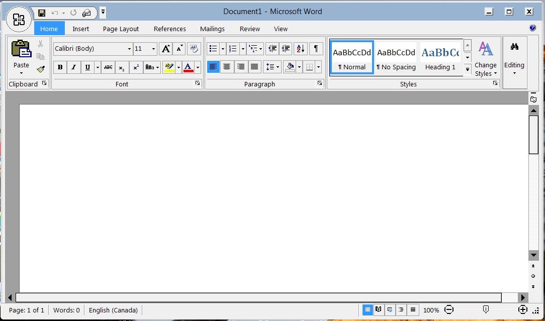
Task: Set Align Text Left
Action: point(213,67)
